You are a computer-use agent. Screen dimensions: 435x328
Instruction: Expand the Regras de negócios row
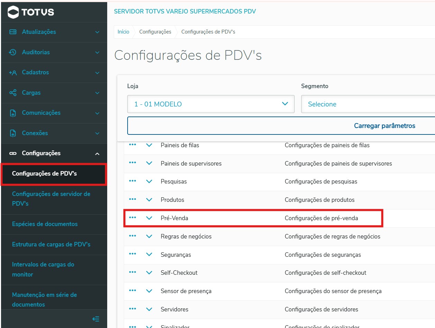click(x=149, y=236)
